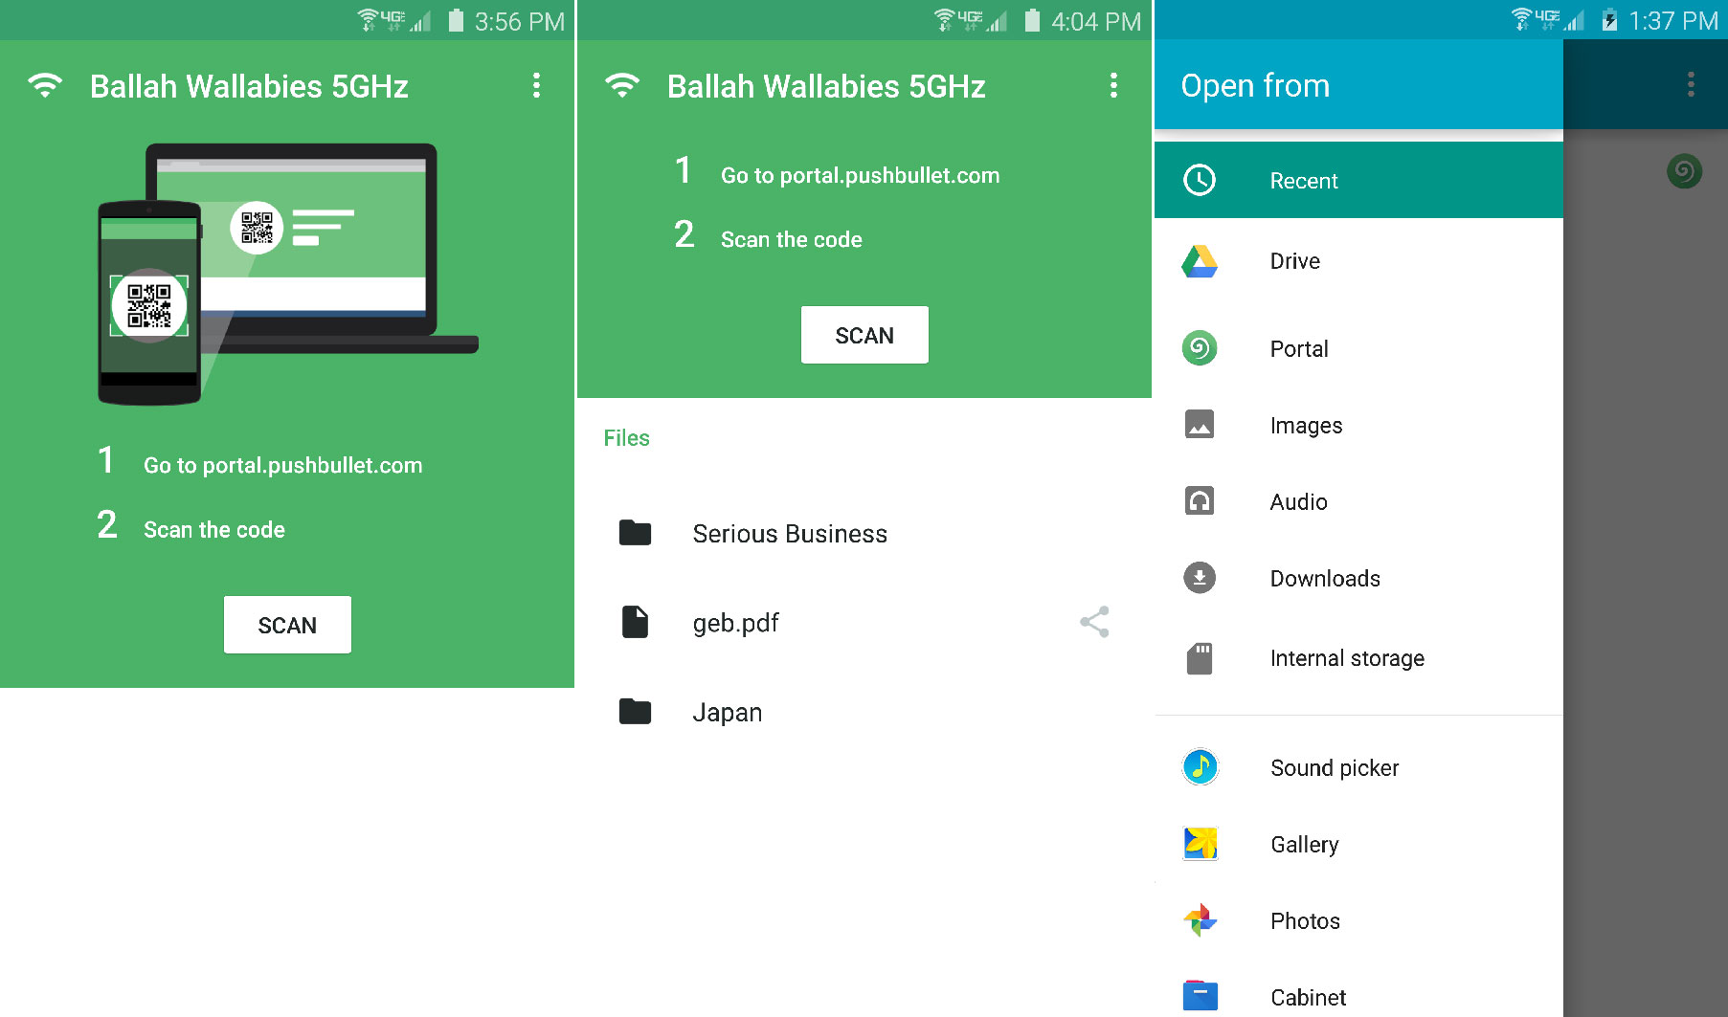This screenshot has width=1728, height=1017.
Task: Open the Sound picker
Action: [1335, 767]
